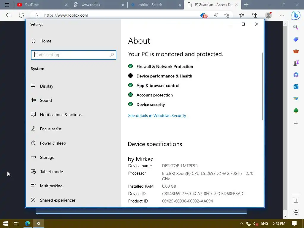Click the browser page vertical scrollbar

point(285,118)
